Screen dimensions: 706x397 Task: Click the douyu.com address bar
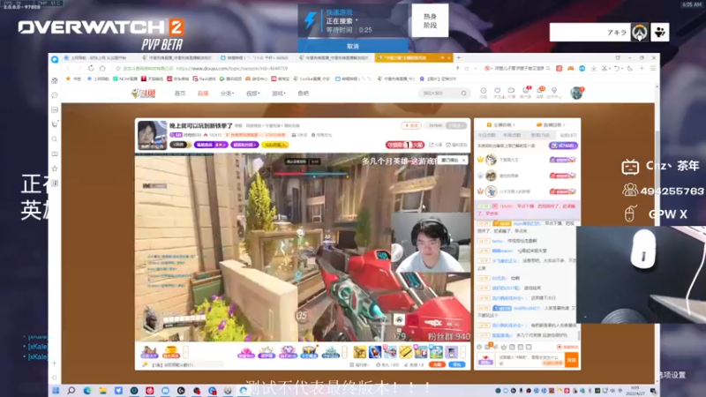(283, 69)
